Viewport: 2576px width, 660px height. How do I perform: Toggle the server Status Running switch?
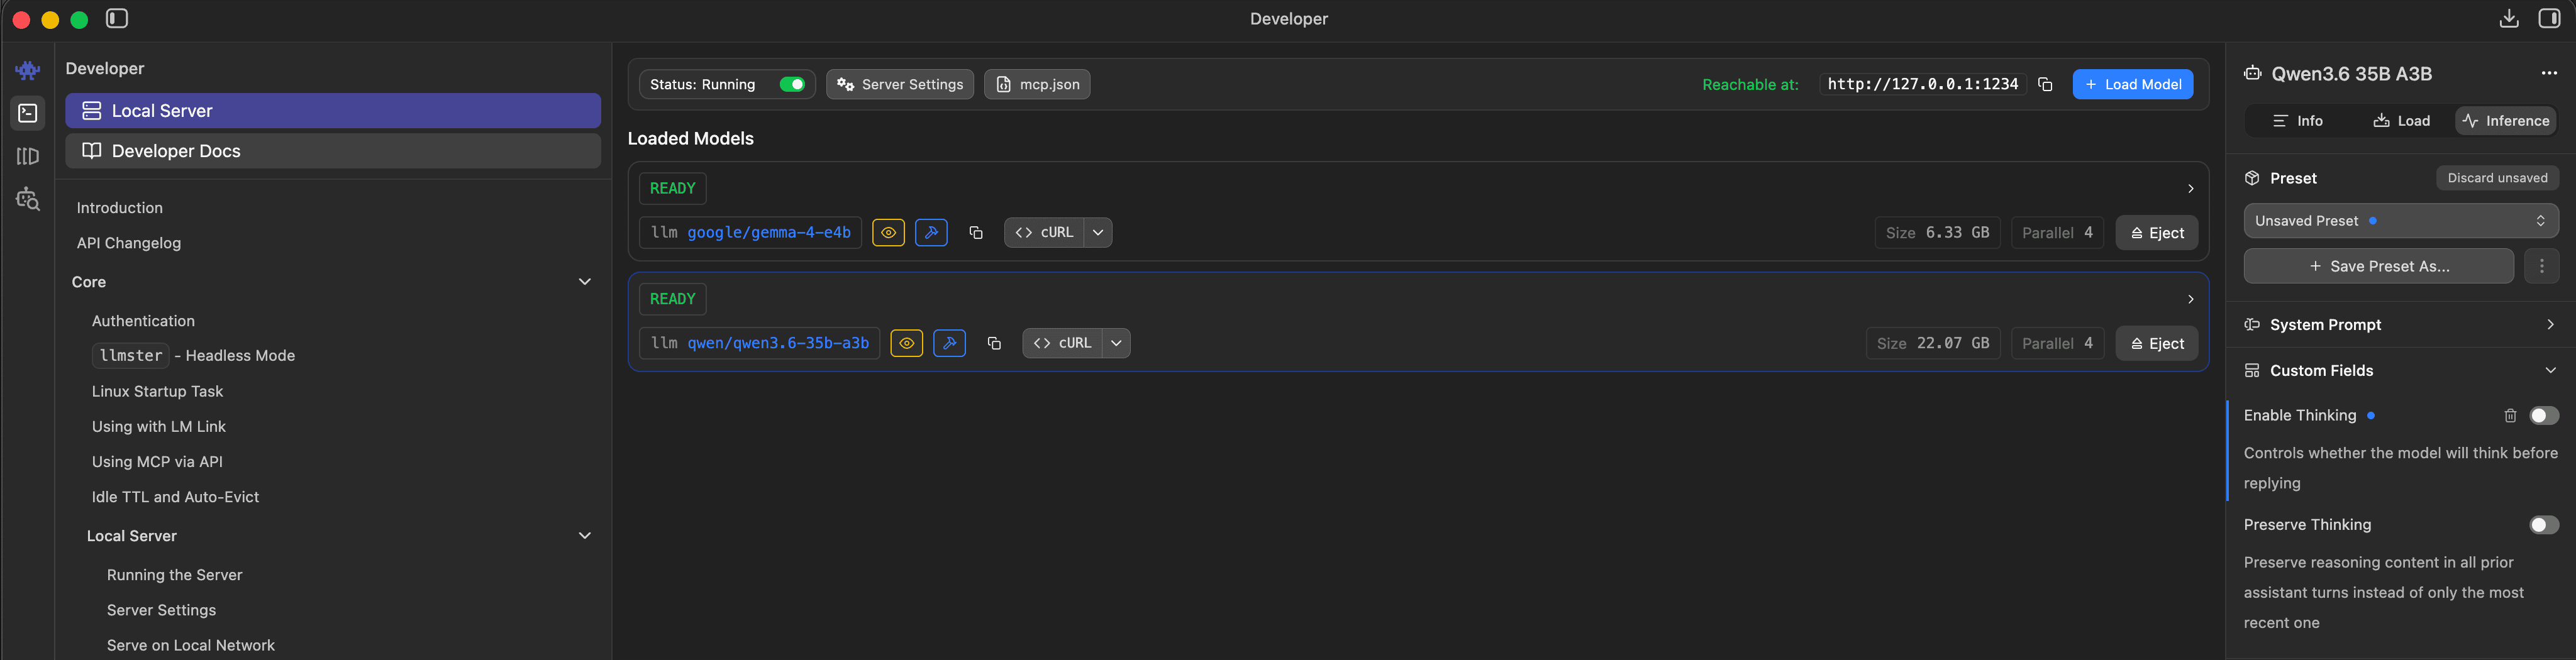coord(792,85)
